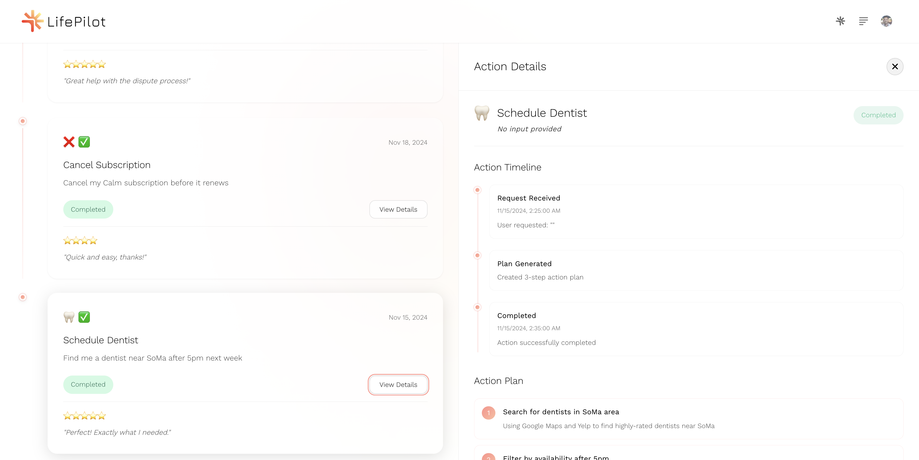Click Completed badge on Cancel Subscription card

coord(88,210)
